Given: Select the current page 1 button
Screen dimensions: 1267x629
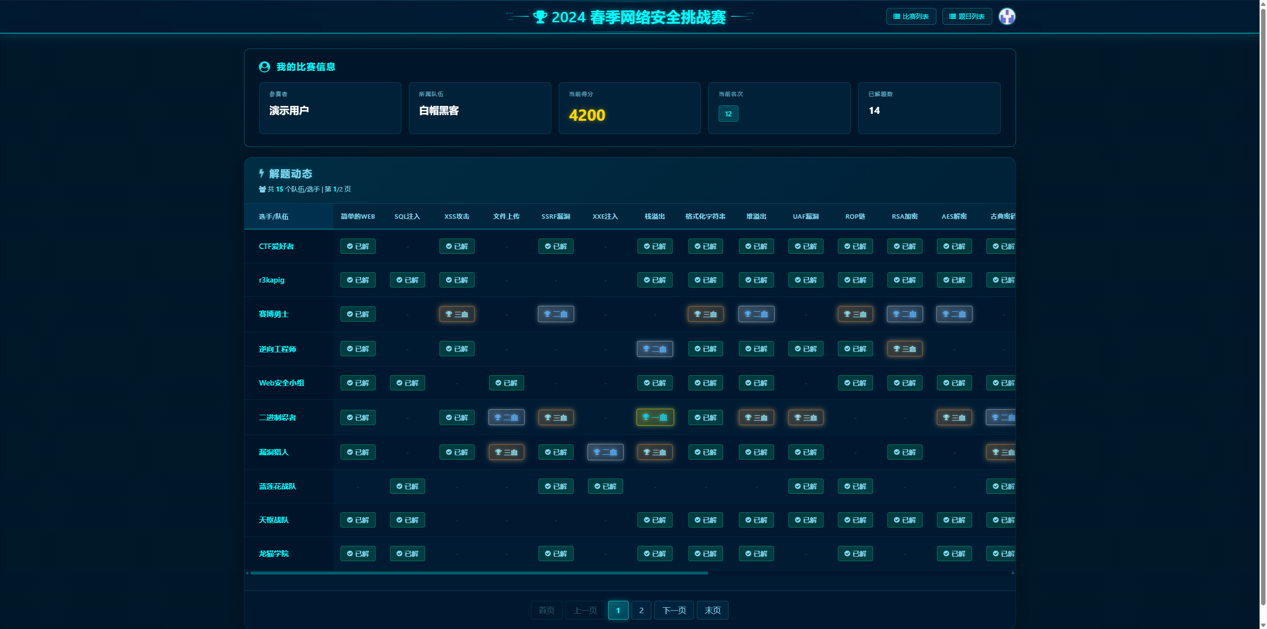Looking at the screenshot, I should point(618,610).
